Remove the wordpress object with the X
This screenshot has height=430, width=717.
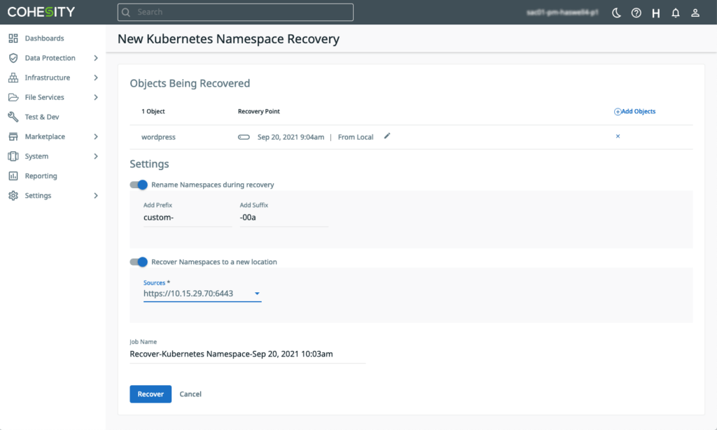pyautogui.click(x=618, y=136)
